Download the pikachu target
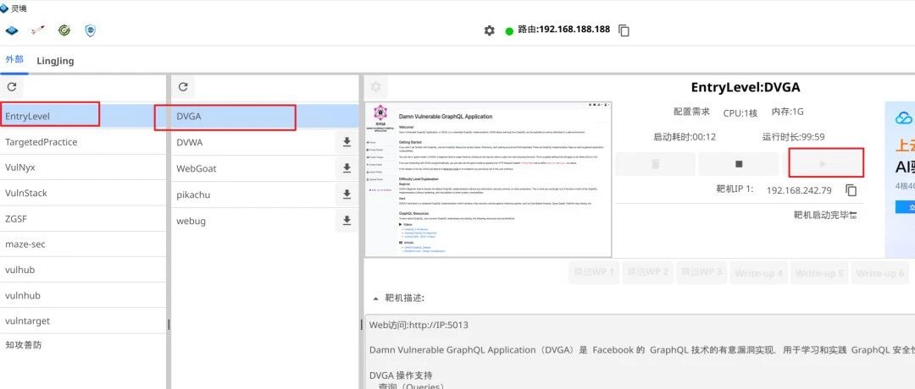Screen dimensions: 915x389 coord(347,194)
